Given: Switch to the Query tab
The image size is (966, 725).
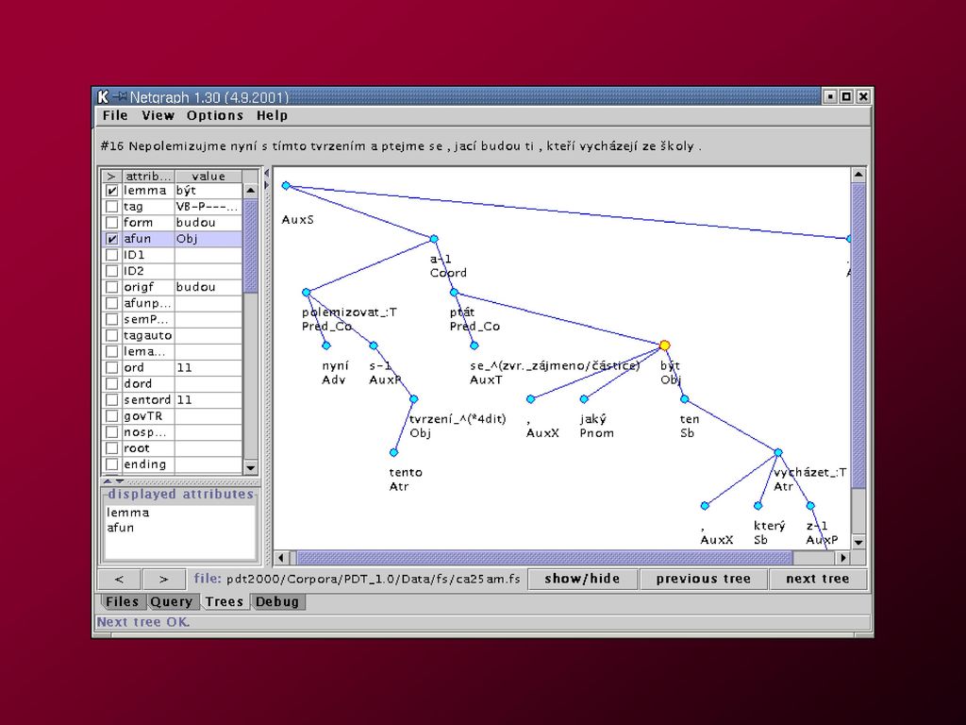Looking at the screenshot, I should tap(172, 601).
